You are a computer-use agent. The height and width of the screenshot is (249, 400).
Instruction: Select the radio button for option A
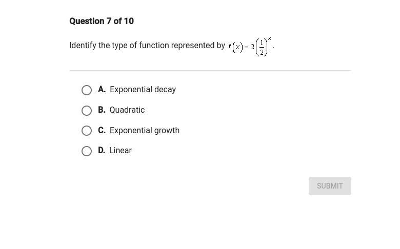point(87,90)
